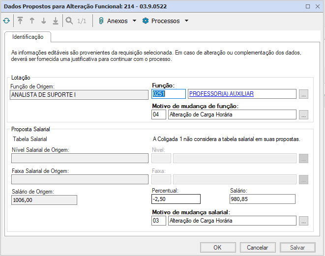The height and width of the screenshot is (256, 325).
Task: Click the Salvar button
Action: tap(297, 248)
